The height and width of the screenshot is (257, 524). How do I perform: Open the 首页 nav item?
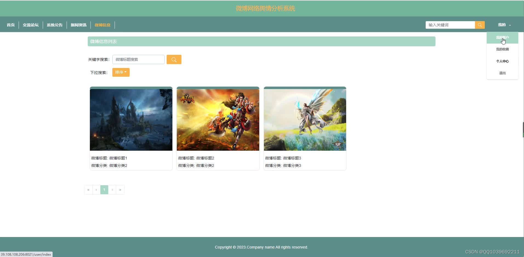(11, 25)
